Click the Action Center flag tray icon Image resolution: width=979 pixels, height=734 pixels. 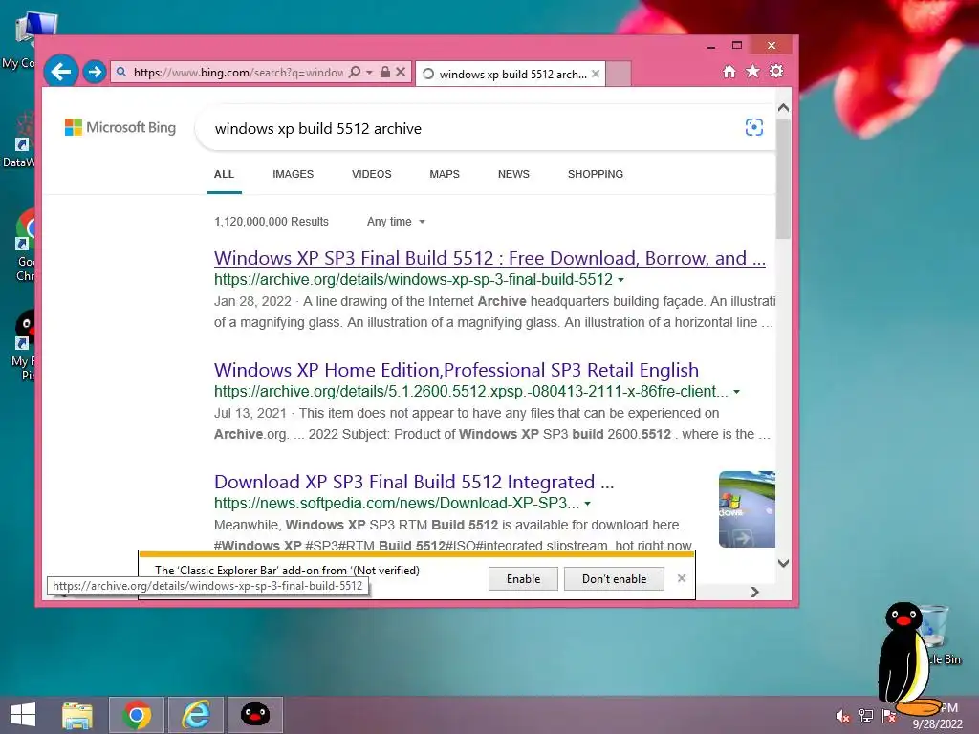coord(888,716)
